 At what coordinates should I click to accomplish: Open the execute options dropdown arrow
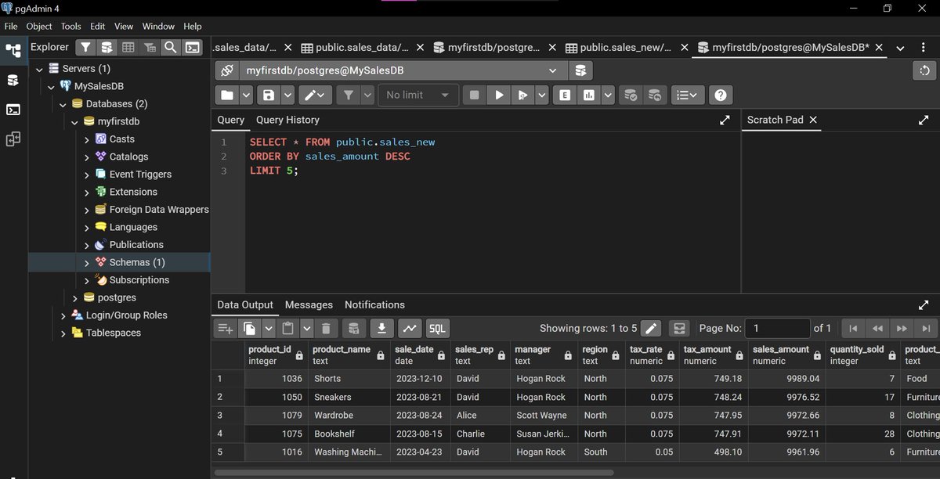point(541,95)
